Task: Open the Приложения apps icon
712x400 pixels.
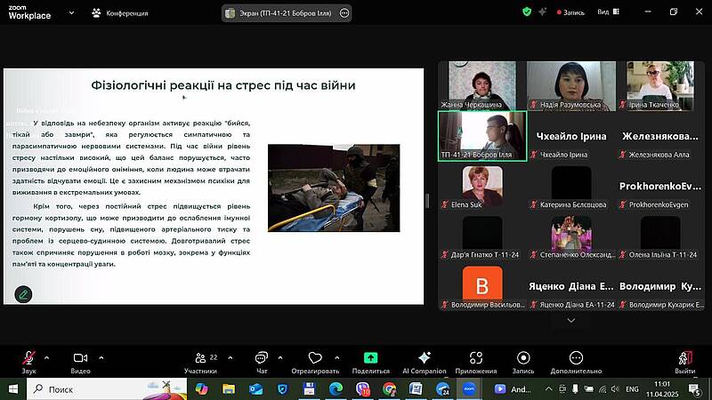Action: pyautogui.click(x=475, y=358)
